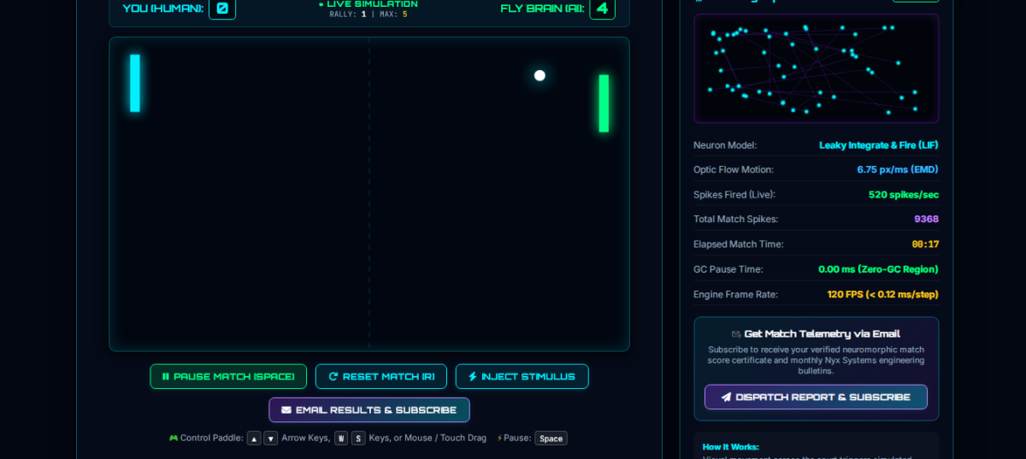Click the Spikes Fired (Live) label

[x=734, y=195]
